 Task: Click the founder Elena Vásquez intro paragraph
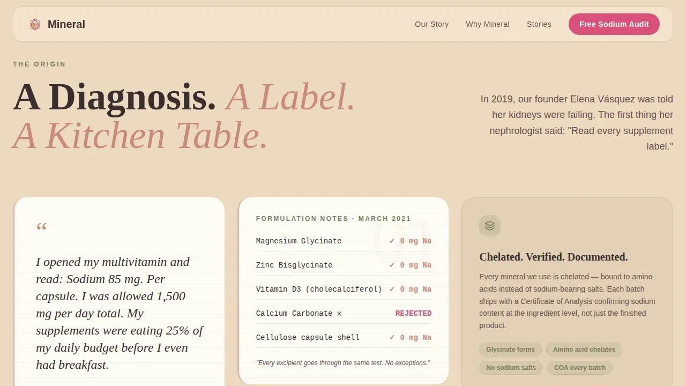tap(577, 123)
